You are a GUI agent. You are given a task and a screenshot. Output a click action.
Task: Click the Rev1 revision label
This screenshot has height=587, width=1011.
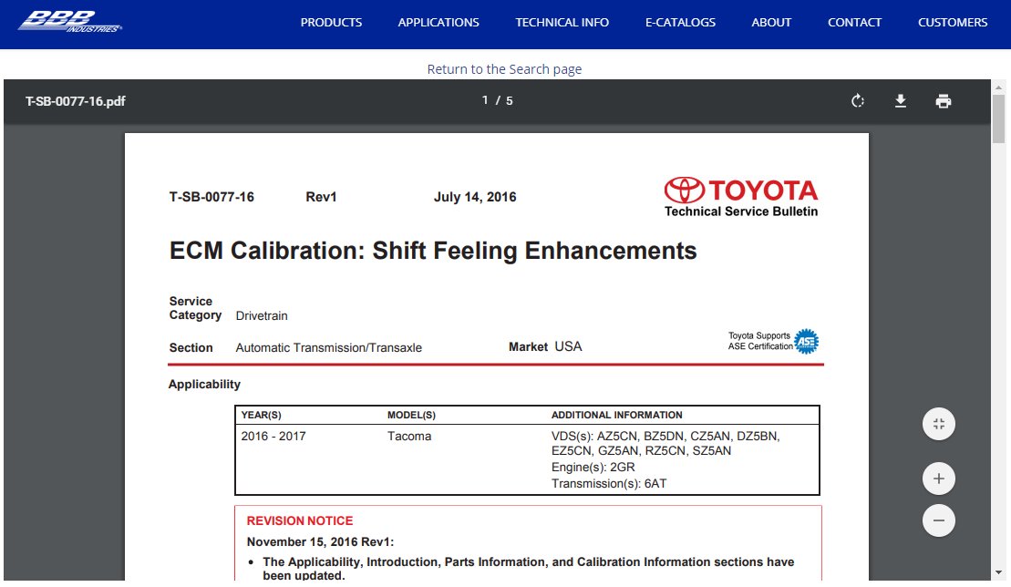pyautogui.click(x=321, y=197)
